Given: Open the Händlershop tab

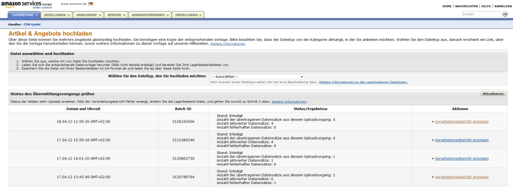Looking at the screenshot, I should 89,14.
